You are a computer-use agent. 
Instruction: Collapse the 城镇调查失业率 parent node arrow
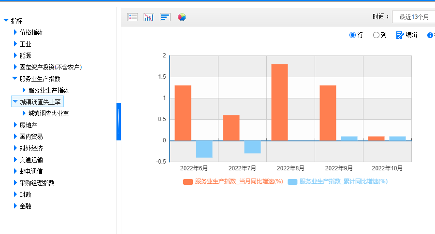[x=15, y=101]
